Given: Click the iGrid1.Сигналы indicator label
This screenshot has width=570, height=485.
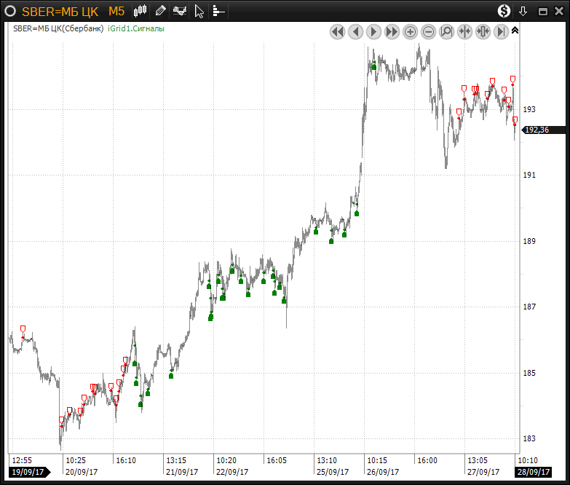Looking at the screenshot, I should (x=135, y=29).
